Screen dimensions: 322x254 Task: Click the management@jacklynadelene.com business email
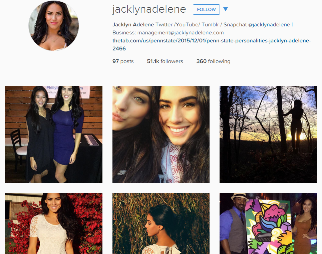[x=180, y=33]
